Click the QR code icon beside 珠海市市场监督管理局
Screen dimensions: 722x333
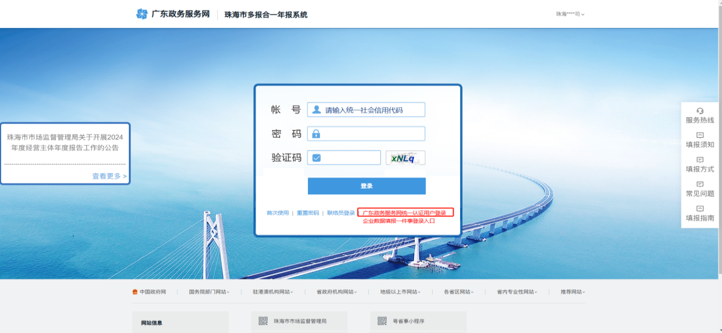pyautogui.click(x=263, y=321)
